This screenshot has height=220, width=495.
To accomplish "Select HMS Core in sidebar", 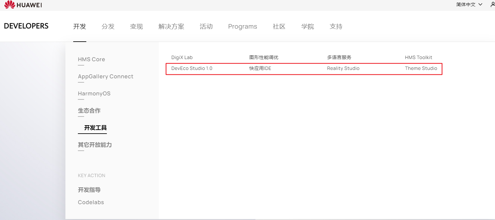I will coord(91,59).
